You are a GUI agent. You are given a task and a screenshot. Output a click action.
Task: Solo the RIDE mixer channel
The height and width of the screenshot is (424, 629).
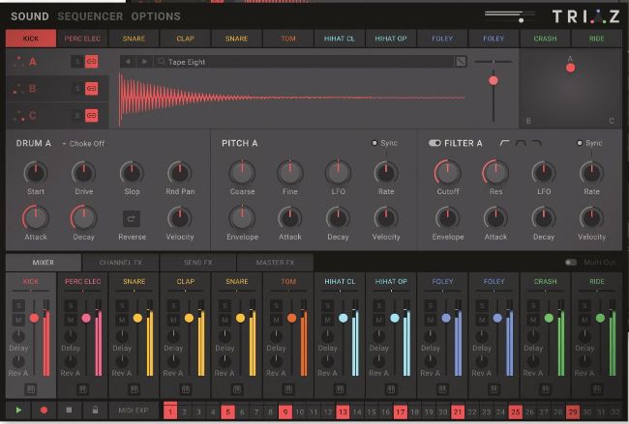pos(584,305)
